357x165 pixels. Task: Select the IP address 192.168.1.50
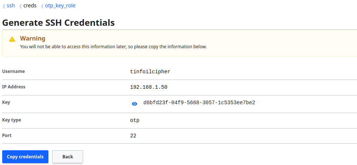[149, 87]
